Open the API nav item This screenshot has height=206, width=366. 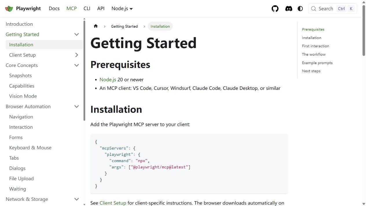[101, 9]
